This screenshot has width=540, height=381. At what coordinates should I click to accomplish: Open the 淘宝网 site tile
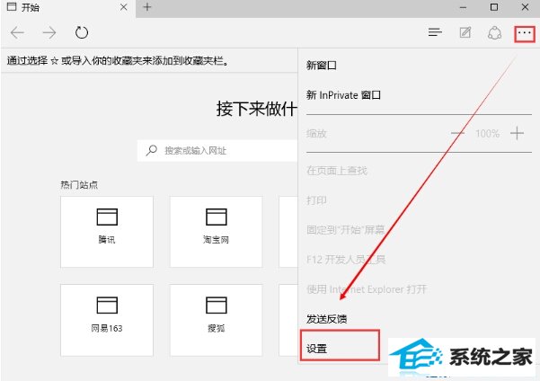pyautogui.click(x=216, y=232)
